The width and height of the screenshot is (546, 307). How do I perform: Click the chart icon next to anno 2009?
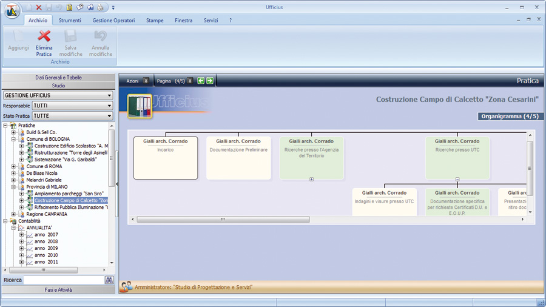[x=30, y=249]
